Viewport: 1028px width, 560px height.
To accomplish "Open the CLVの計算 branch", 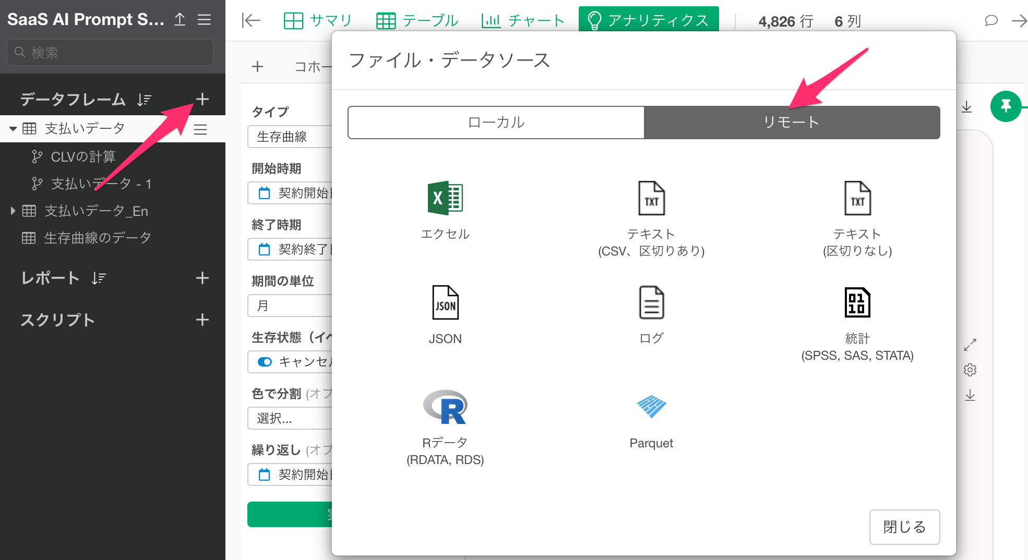I will pos(83,156).
